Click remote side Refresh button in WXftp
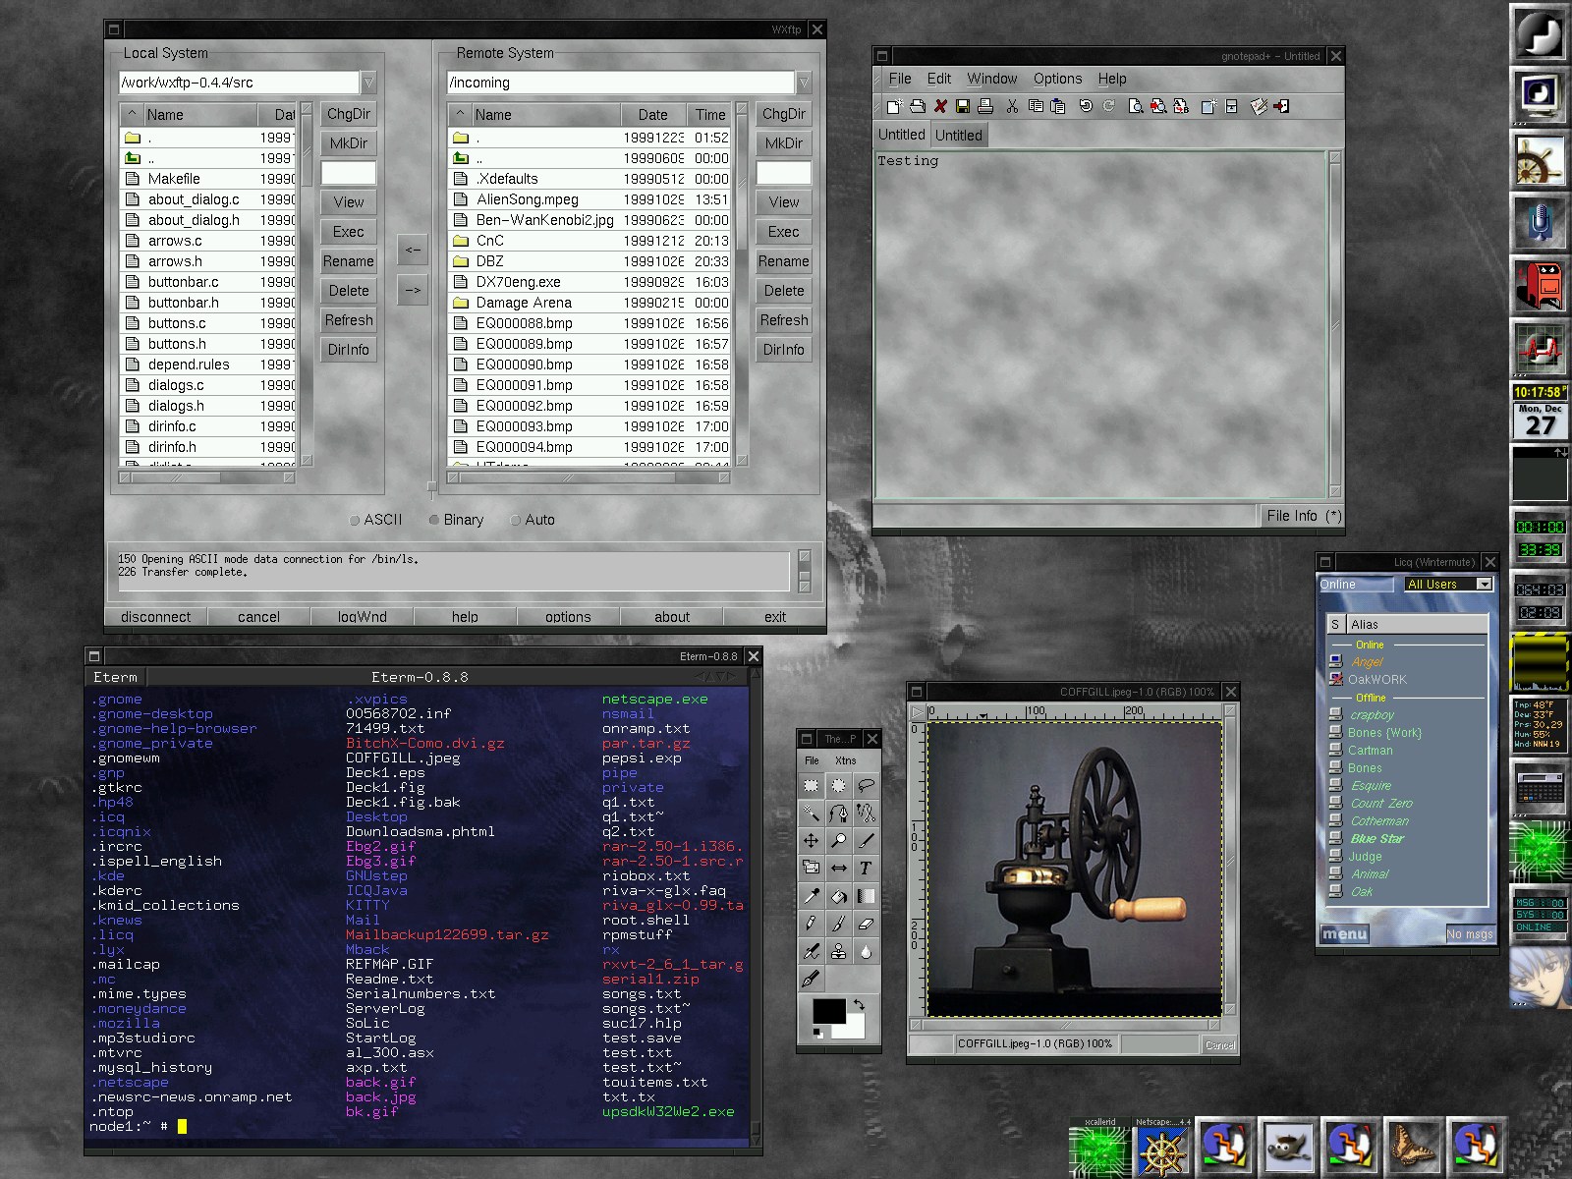This screenshot has height=1179, width=1572. pyautogui.click(x=784, y=320)
